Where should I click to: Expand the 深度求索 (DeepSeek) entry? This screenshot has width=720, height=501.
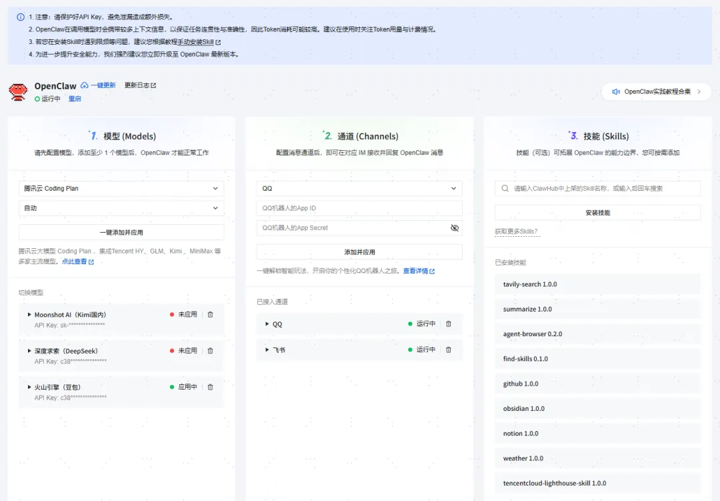pos(29,351)
